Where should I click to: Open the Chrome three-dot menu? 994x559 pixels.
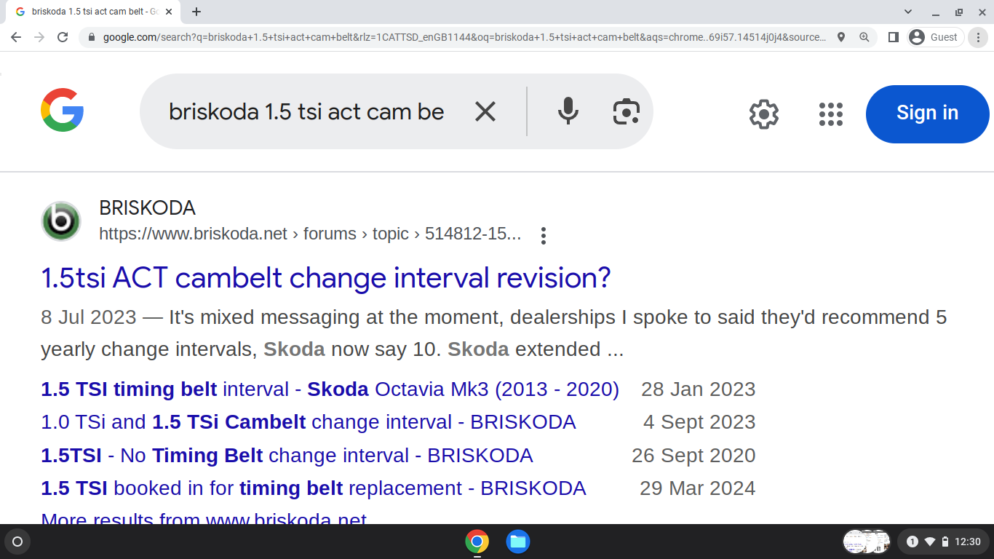click(979, 37)
